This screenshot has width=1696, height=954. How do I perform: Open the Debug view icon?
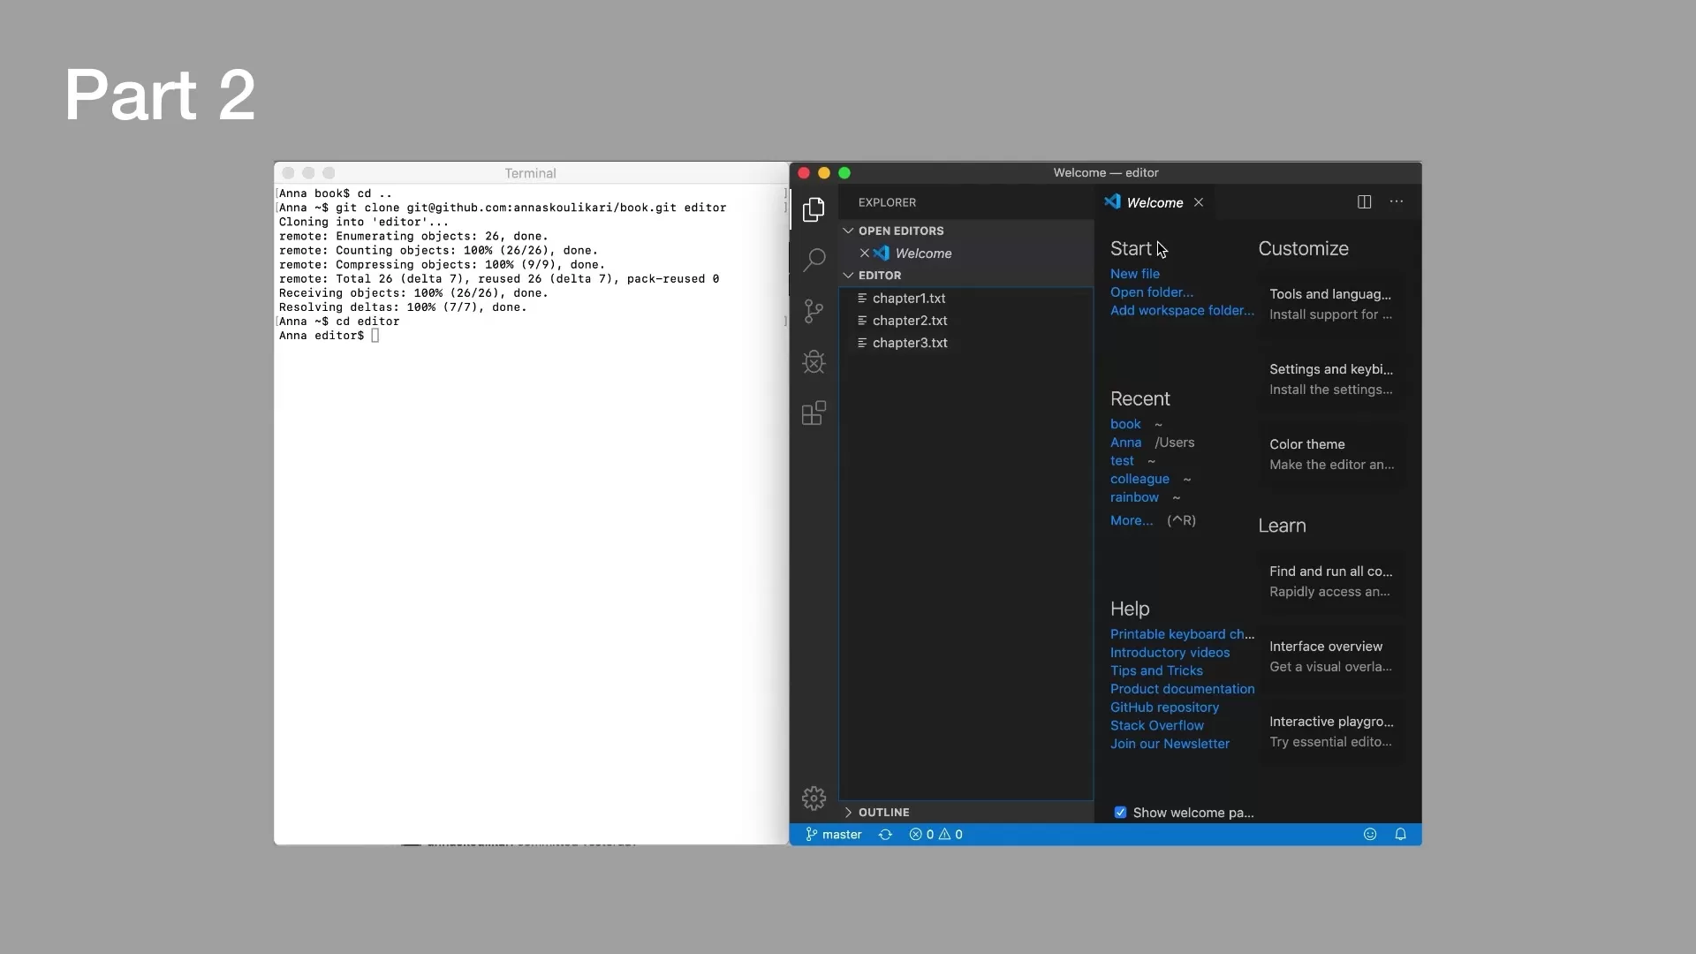coord(814,362)
